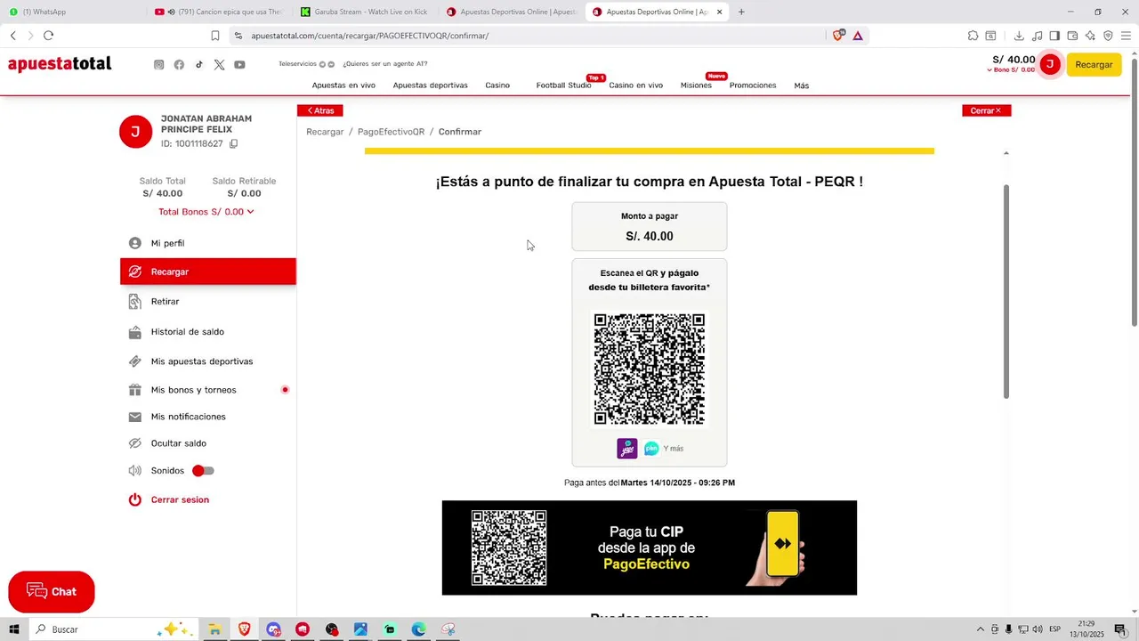Click the PagoEfectivo app banner
Image resolution: width=1139 pixels, height=641 pixels.
(650, 548)
